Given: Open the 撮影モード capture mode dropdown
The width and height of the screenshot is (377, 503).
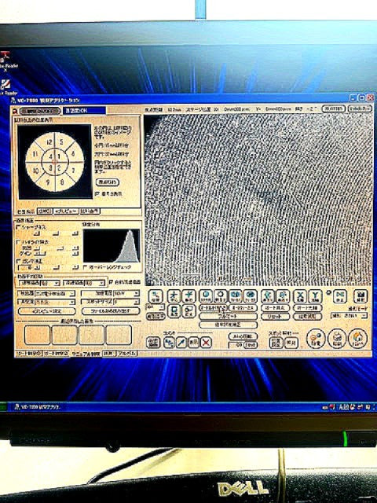Looking at the screenshot, I should click(x=349, y=316).
